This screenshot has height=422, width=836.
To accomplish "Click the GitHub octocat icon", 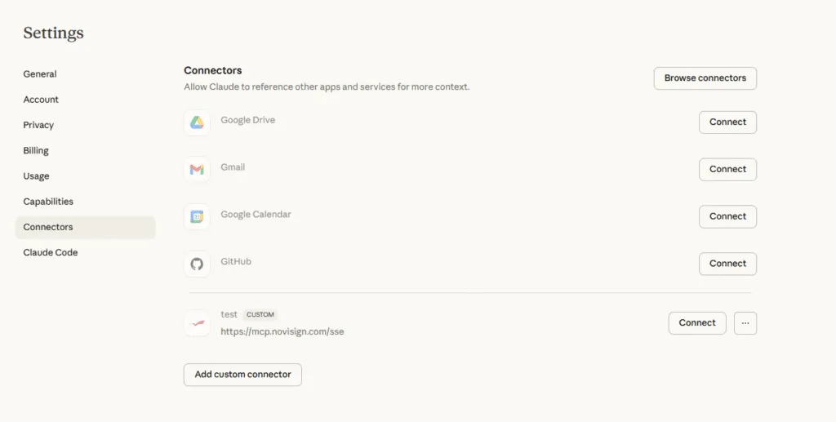I will pyautogui.click(x=197, y=264).
